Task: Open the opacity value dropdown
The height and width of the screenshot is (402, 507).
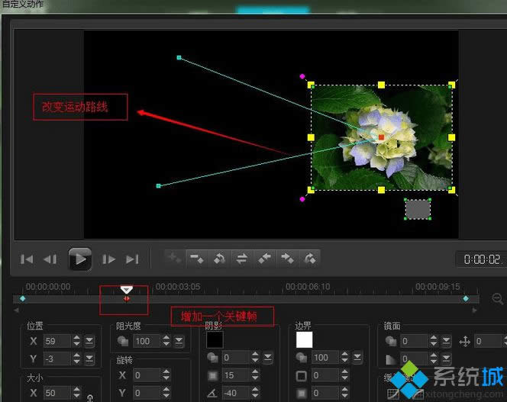Action: point(179,341)
